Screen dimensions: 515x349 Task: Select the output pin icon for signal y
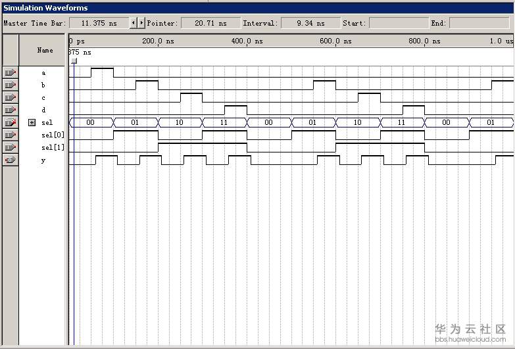[10, 160]
